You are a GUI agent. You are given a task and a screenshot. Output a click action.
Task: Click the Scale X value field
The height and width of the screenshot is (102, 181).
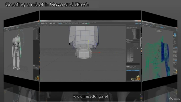click(138, 35)
